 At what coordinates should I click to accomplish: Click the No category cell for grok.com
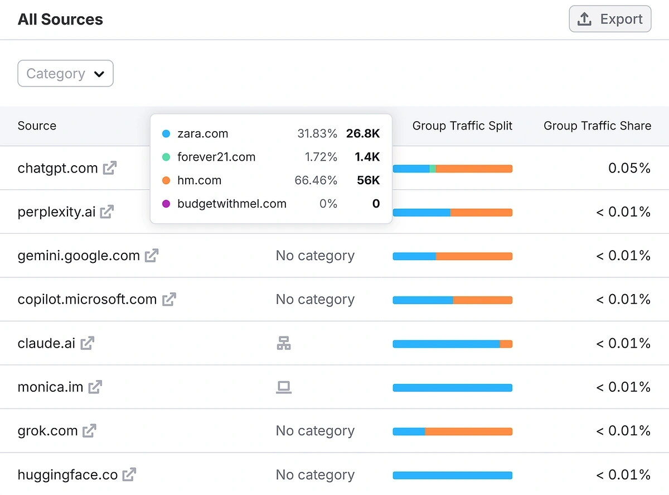(315, 431)
